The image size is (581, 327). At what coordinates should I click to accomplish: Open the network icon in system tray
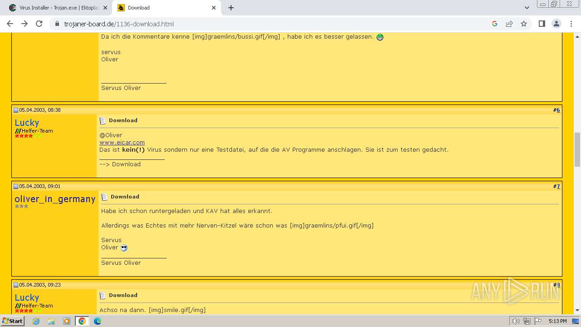coord(527,321)
